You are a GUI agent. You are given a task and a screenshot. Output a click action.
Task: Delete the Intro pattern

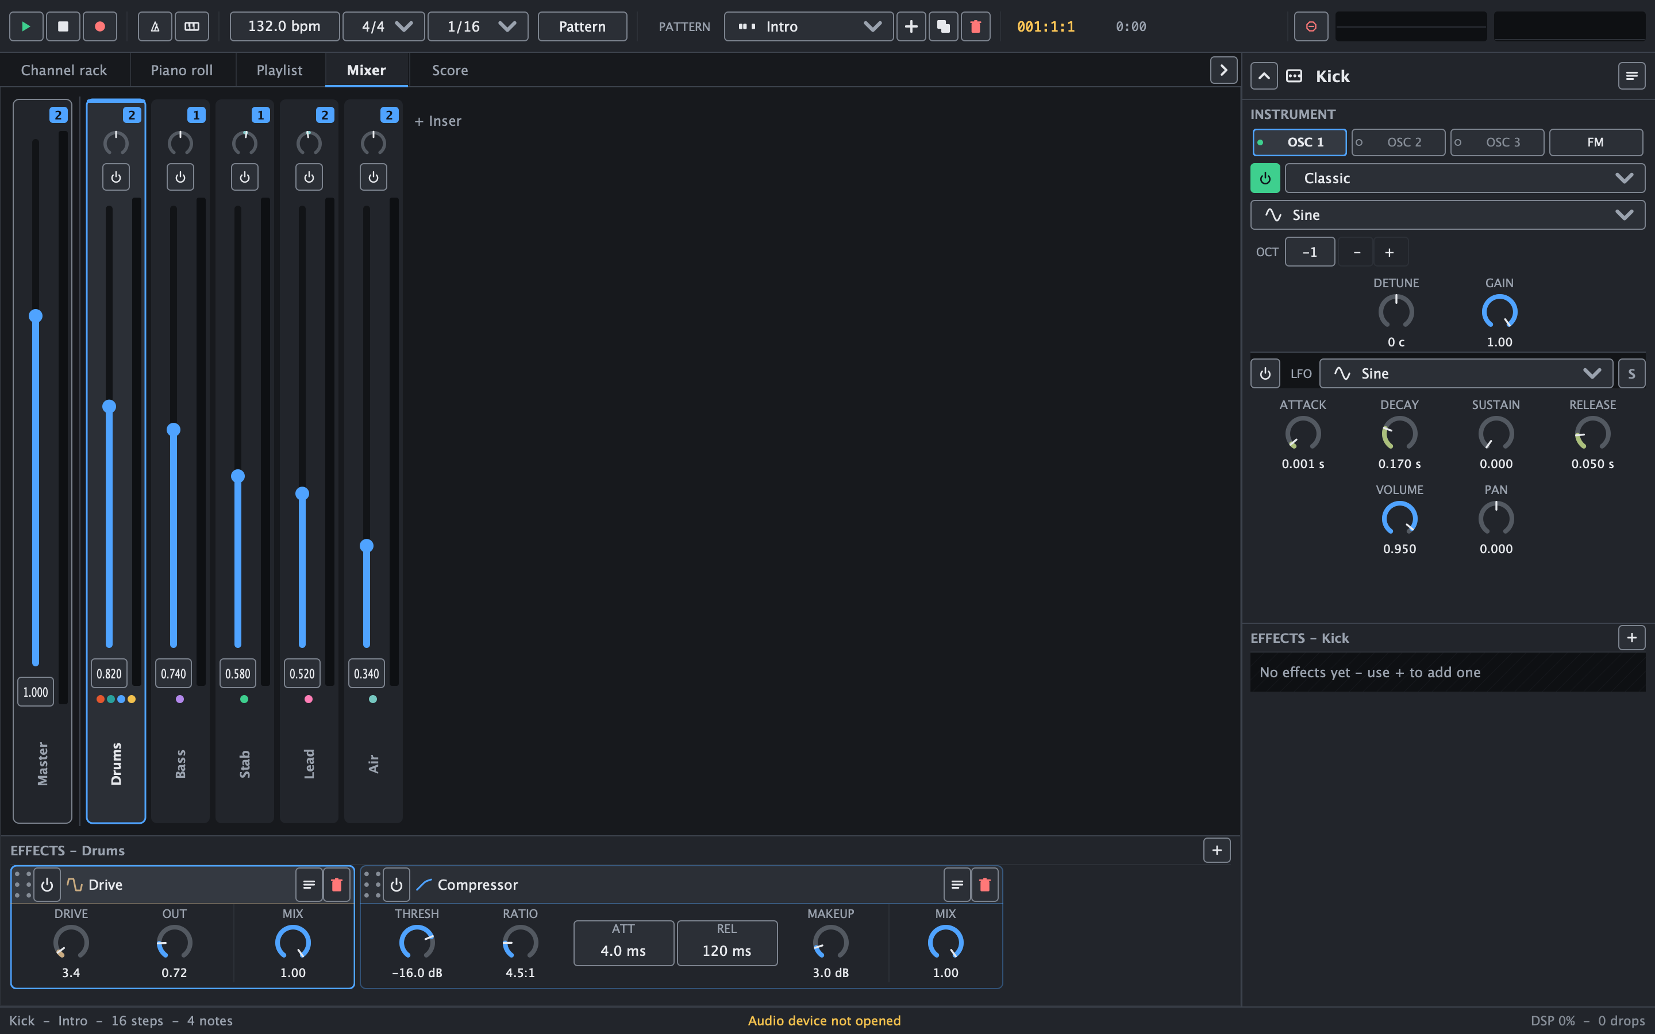pos(975,26)
